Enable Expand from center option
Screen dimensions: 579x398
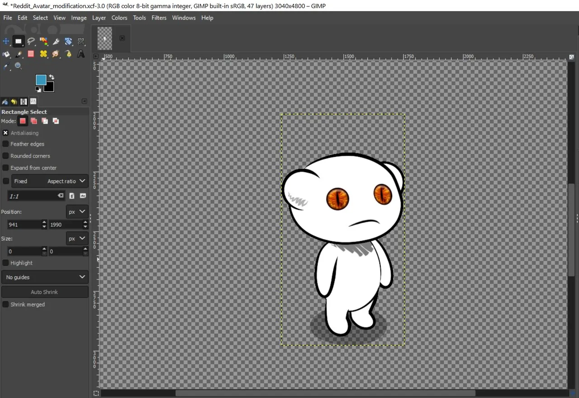tap(5, 168)
